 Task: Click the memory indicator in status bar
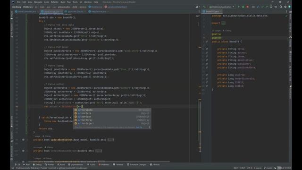pos(284,168)
